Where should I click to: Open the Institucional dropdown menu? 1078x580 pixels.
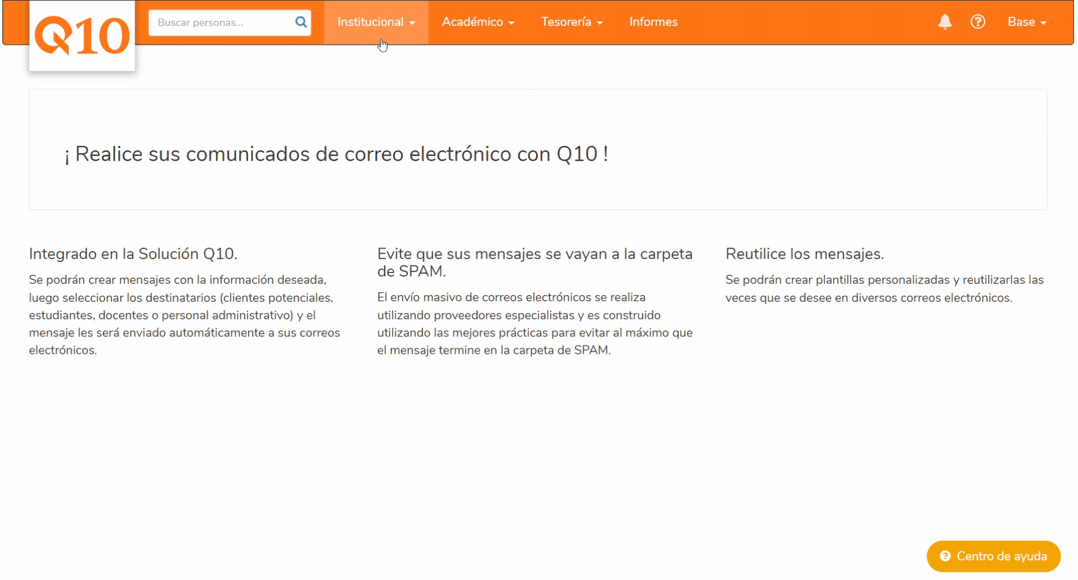point(376,22)
